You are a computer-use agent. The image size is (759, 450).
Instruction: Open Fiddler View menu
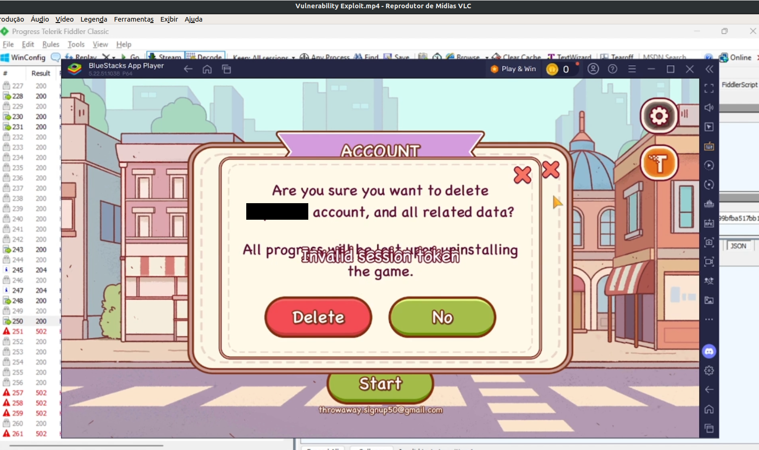100,44
